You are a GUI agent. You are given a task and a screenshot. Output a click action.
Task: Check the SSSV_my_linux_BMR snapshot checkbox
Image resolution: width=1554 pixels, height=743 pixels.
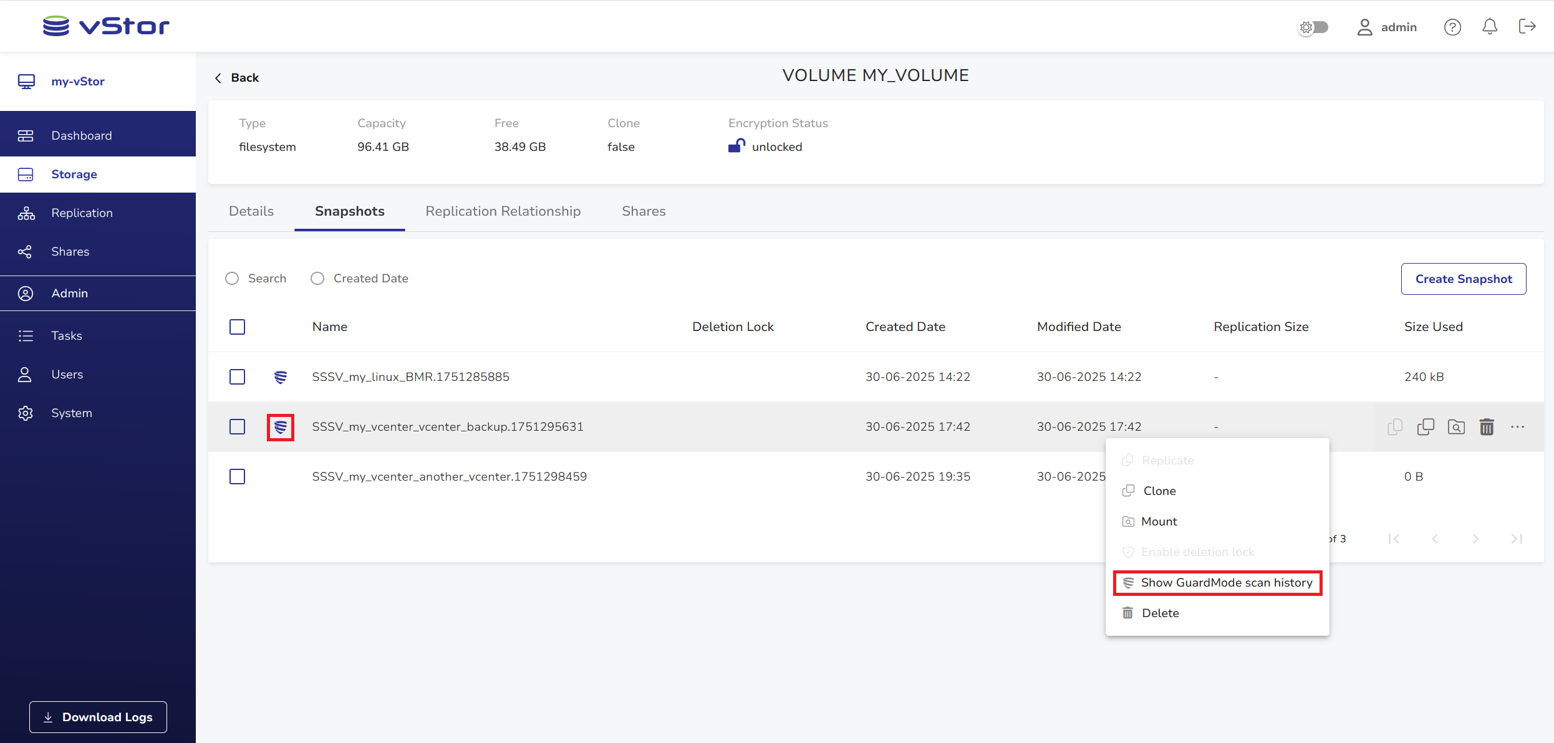pyautogui.click(x=237, y=377)
